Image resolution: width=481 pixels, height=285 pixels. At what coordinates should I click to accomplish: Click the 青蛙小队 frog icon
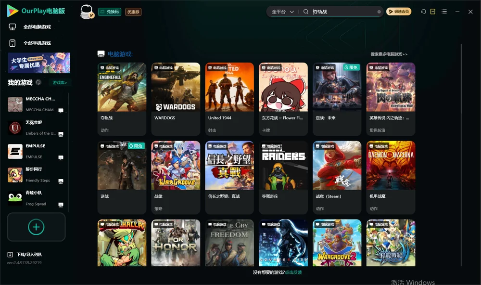click(x=15, y=198)
